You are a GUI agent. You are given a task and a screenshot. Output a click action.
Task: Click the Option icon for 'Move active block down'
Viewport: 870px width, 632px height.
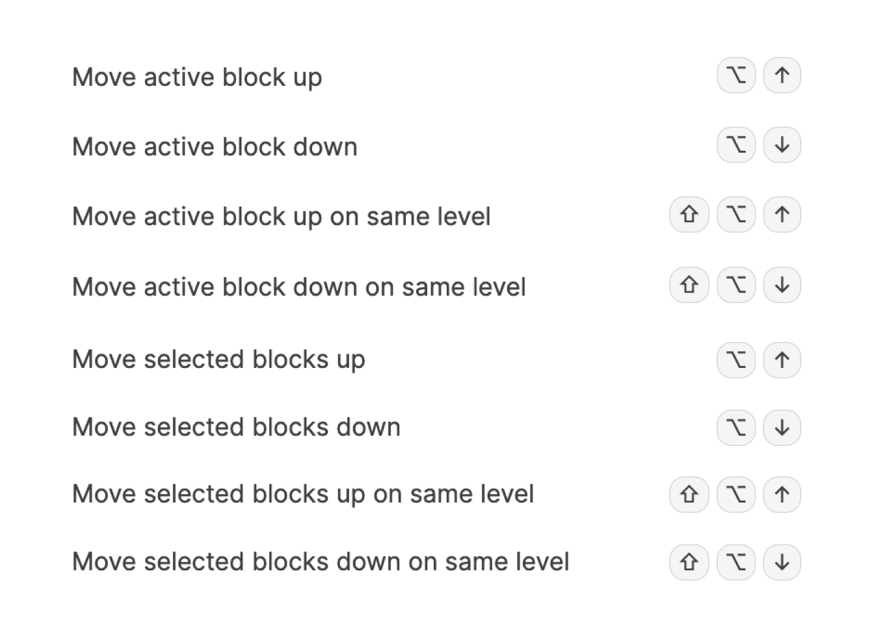click(x=735, y=146)
